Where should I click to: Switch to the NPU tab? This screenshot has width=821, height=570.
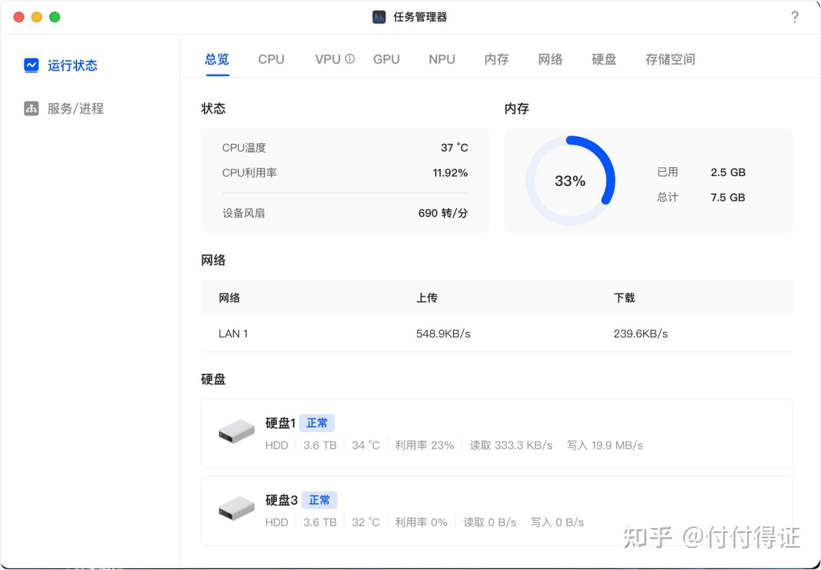[441, 59]
